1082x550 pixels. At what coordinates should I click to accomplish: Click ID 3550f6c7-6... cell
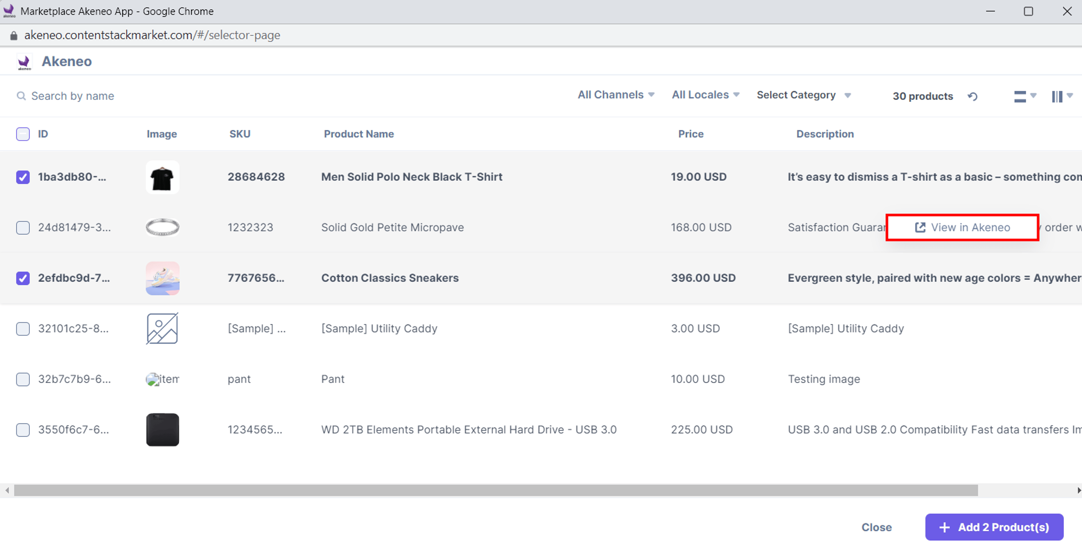74,430
